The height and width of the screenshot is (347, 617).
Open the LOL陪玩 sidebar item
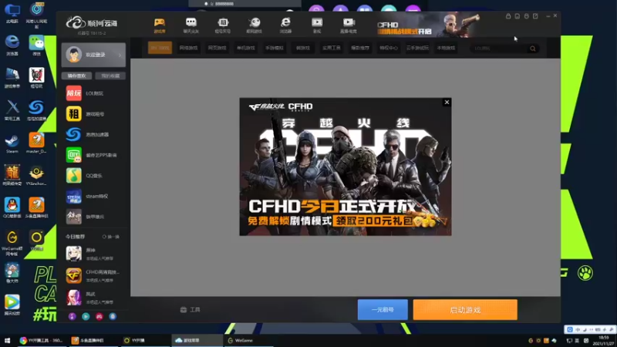pos(93,93)
